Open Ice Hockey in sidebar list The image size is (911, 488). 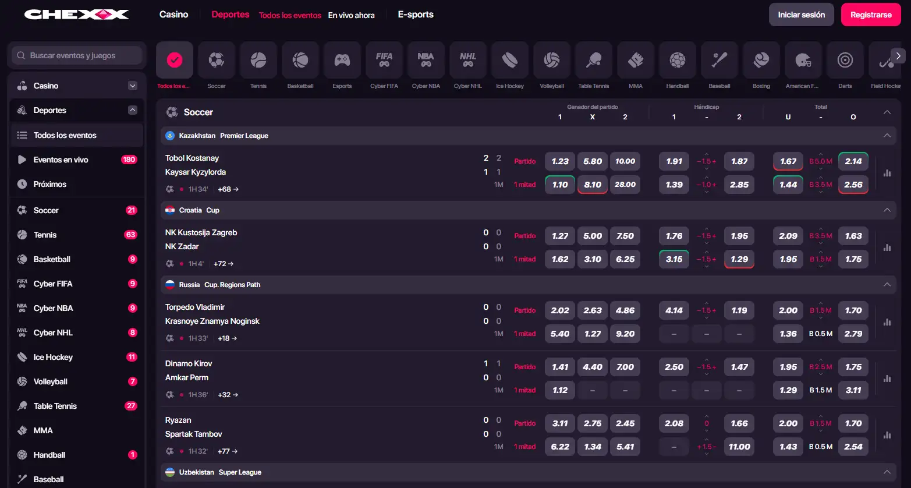pos(77,357)
